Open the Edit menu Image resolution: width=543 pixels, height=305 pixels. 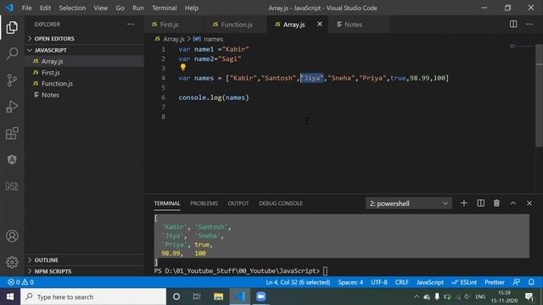point(45,8)
